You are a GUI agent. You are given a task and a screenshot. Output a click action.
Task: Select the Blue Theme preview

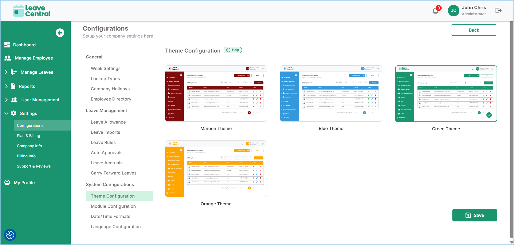pyautogui.click(x=331, y=94)
